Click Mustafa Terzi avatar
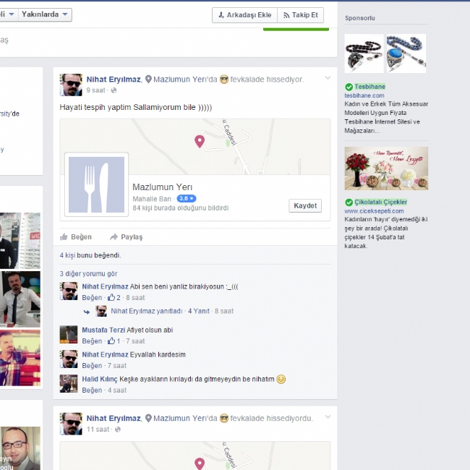 [x=69, y=334]
